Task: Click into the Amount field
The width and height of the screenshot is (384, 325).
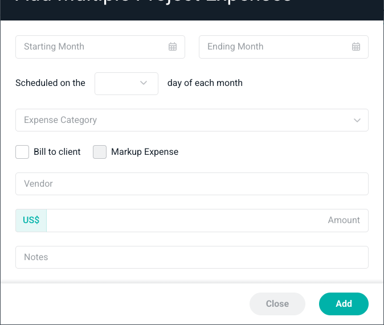Action: [x=207, y=220]
